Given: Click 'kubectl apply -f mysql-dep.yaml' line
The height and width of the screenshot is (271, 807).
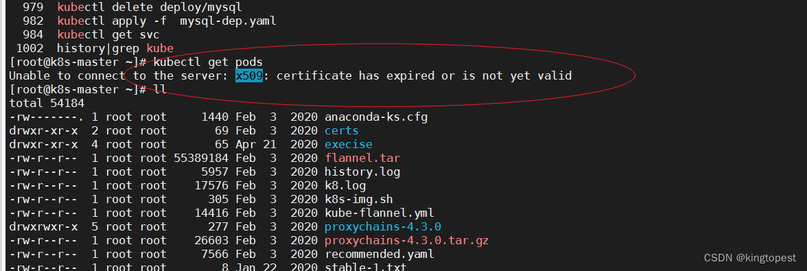Looking at the screenshot, I should tap(167, 21).
